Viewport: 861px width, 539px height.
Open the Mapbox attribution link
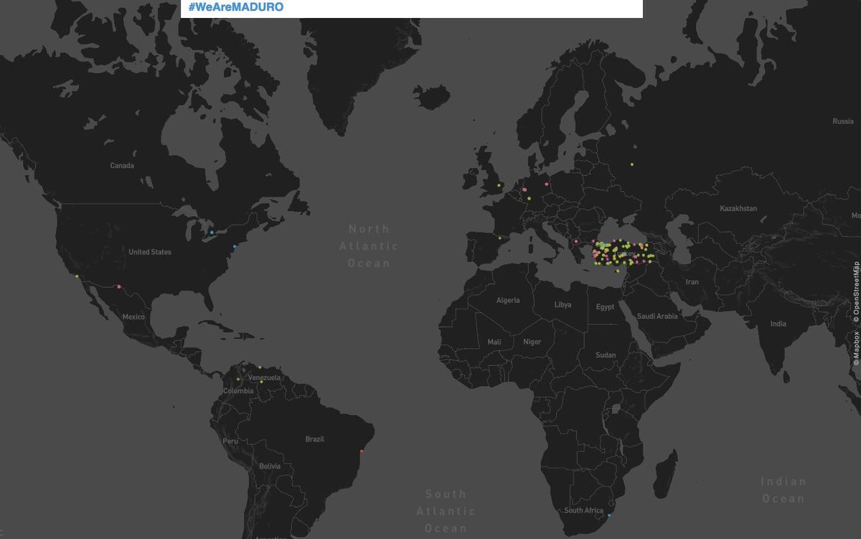coord(856,347)
